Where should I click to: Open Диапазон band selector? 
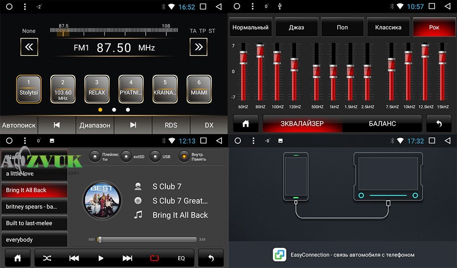click(x=95, y=125)
